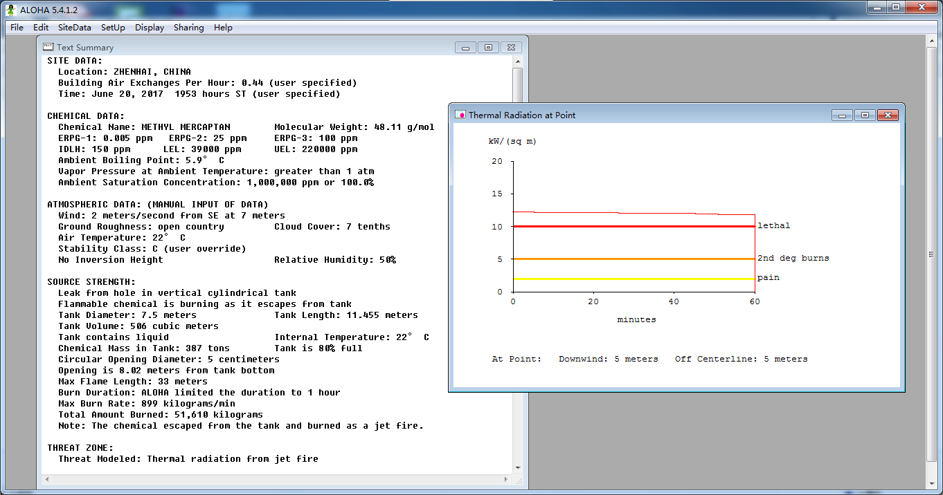Viewport: 943px width, 495px height.
Task: Click the 'SITE DATA:' heading
Action: pos(75,61)
